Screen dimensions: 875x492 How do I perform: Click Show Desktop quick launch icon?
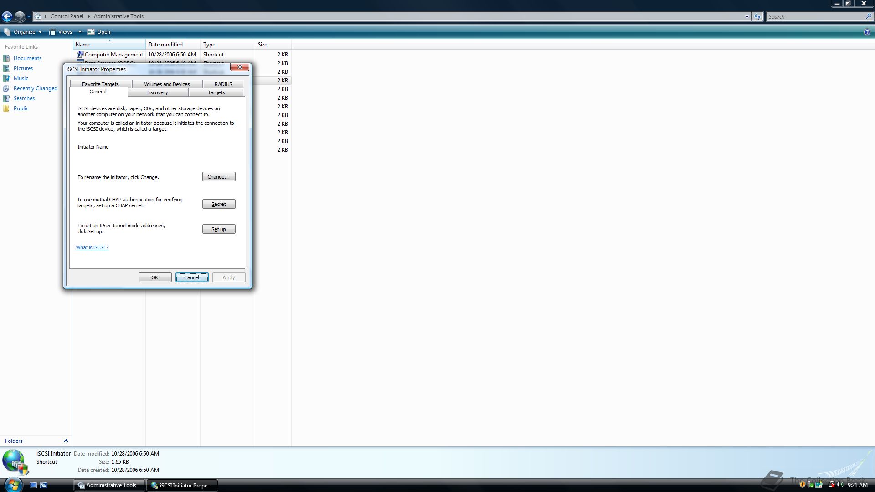coord(33,485)
